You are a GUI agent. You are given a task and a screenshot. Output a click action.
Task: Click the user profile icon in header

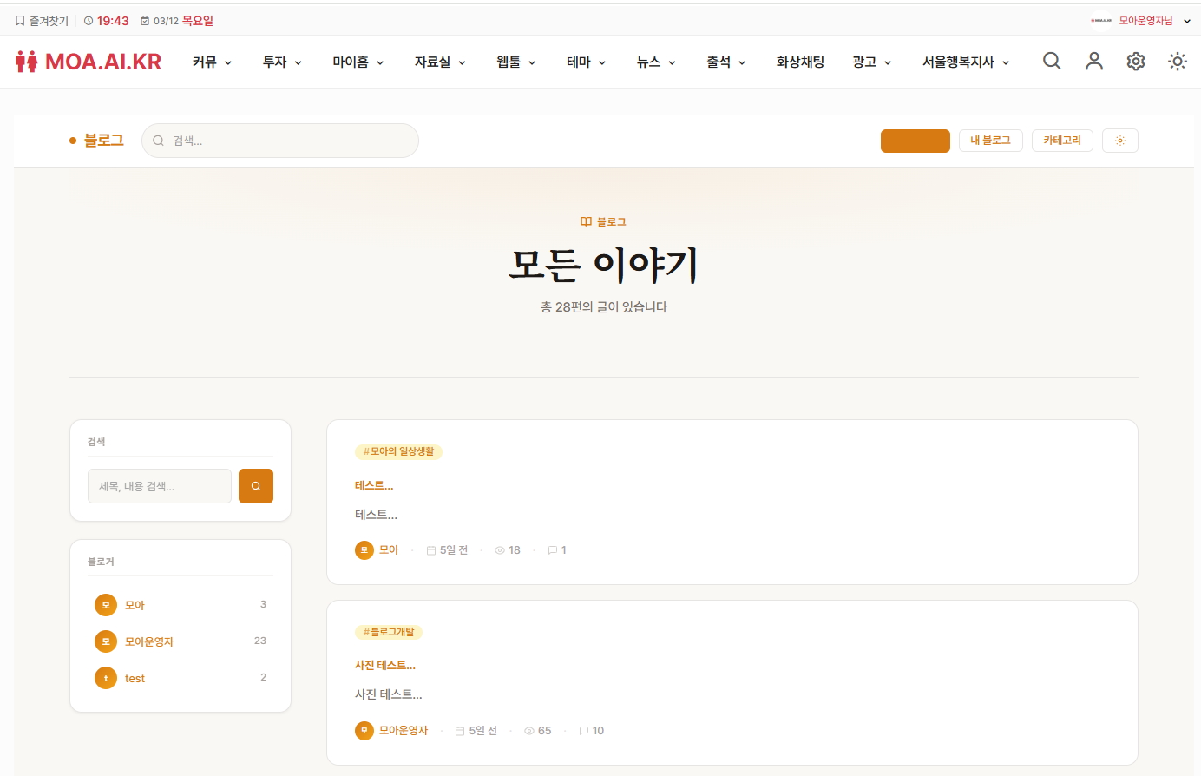[1094, 61]
